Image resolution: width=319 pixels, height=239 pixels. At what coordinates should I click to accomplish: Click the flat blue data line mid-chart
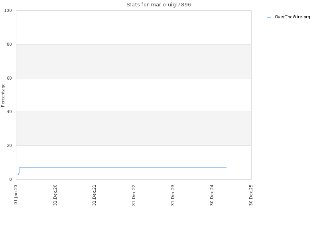point(123,168)
